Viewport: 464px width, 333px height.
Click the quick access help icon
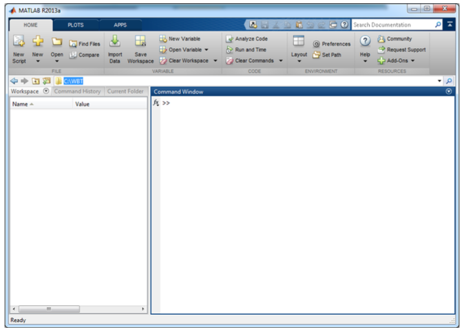[344, 25]
